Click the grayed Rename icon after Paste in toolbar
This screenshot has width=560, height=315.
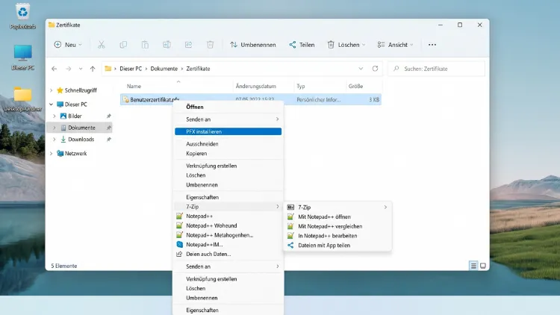click(x=167, y=45)
